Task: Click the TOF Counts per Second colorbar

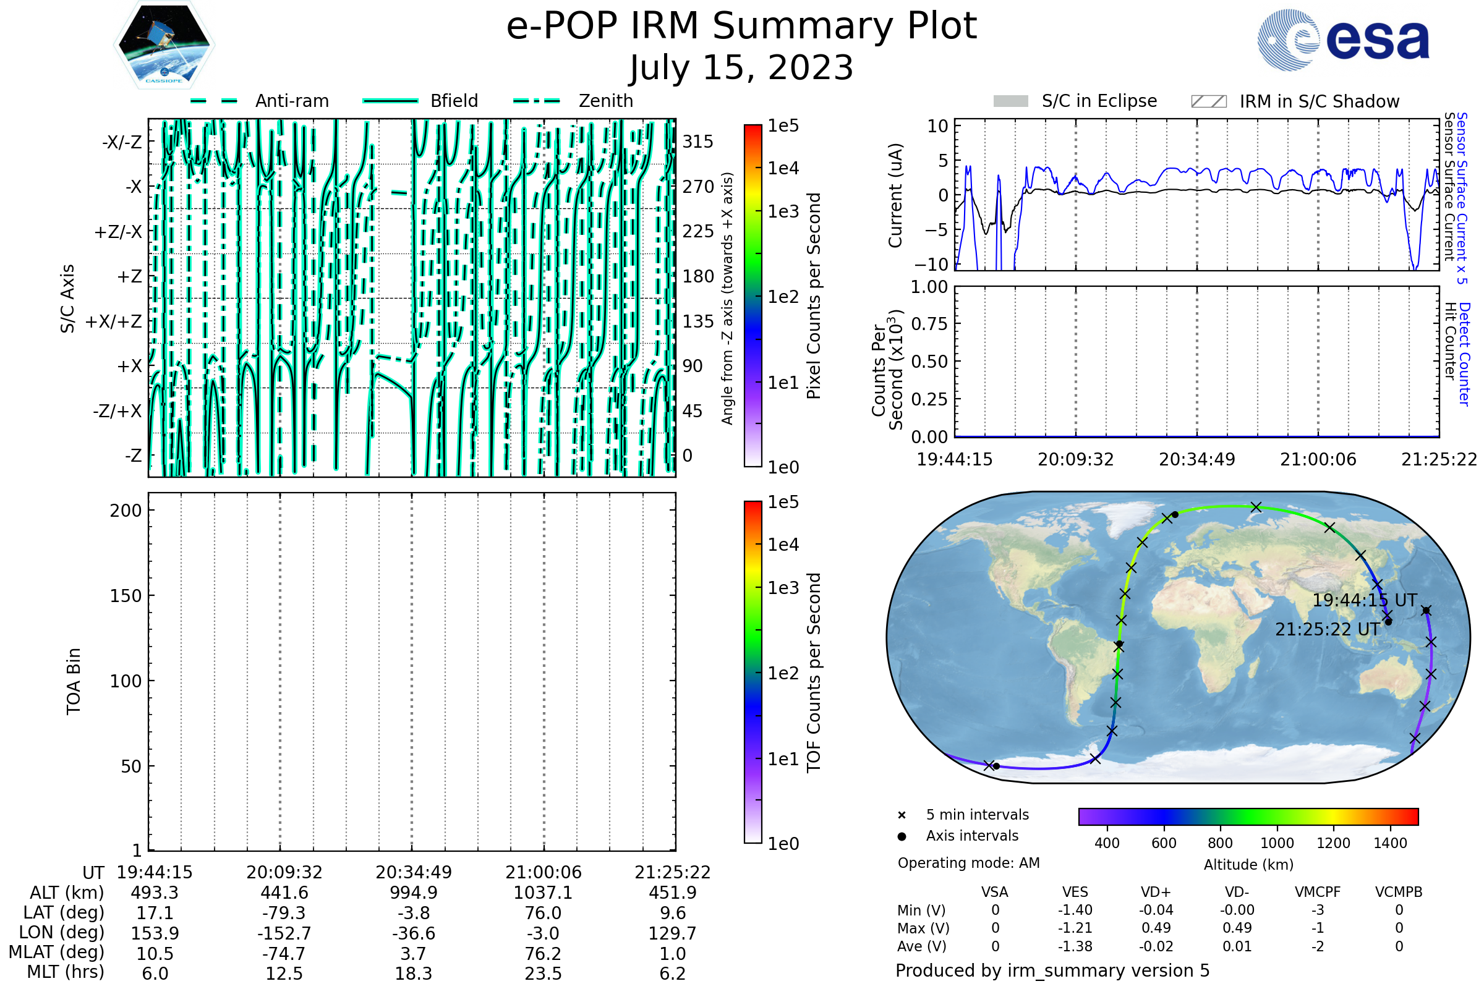Action: 753,672
